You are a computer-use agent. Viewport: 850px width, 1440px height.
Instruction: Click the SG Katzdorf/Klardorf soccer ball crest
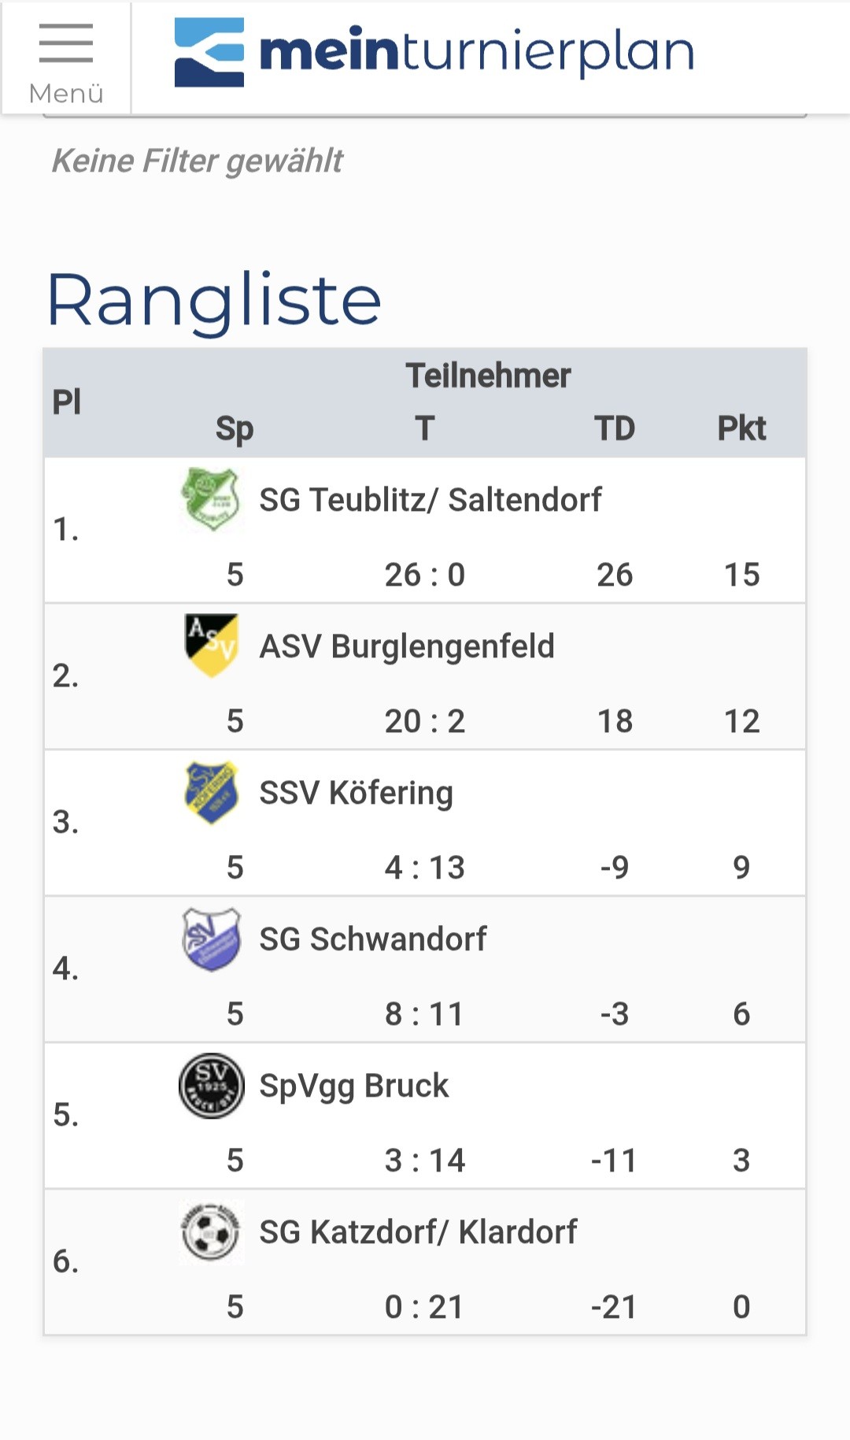210,1232
